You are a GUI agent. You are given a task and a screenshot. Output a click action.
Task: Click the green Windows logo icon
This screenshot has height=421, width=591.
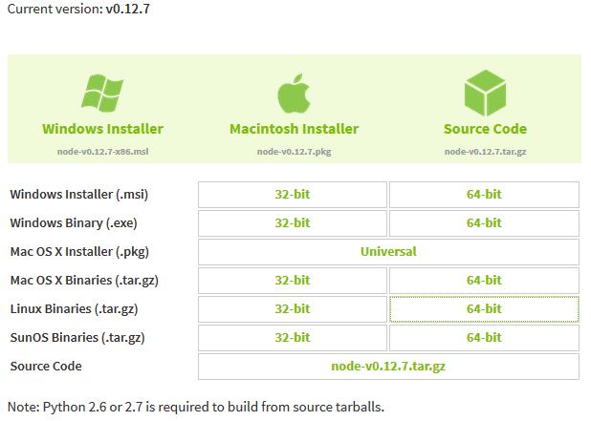[x=102, y=93]
